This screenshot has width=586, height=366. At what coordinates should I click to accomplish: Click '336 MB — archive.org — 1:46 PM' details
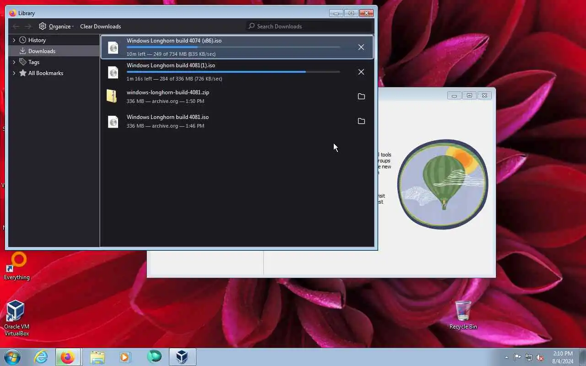click(165, 126)
